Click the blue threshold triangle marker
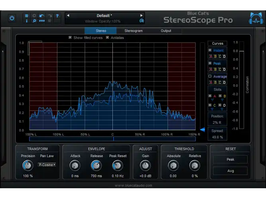 [x=203, y=130]
